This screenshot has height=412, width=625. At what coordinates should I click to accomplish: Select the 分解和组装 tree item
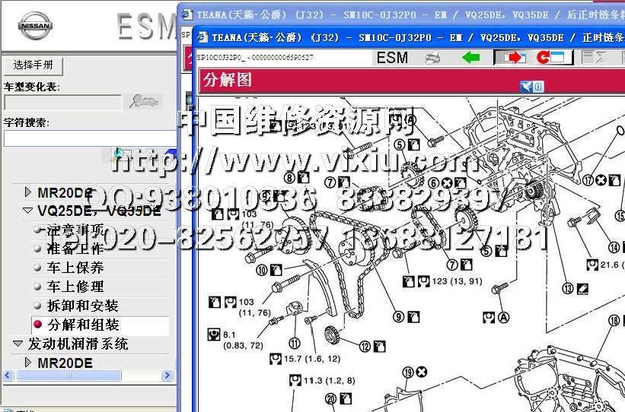[x=83, y=325]
